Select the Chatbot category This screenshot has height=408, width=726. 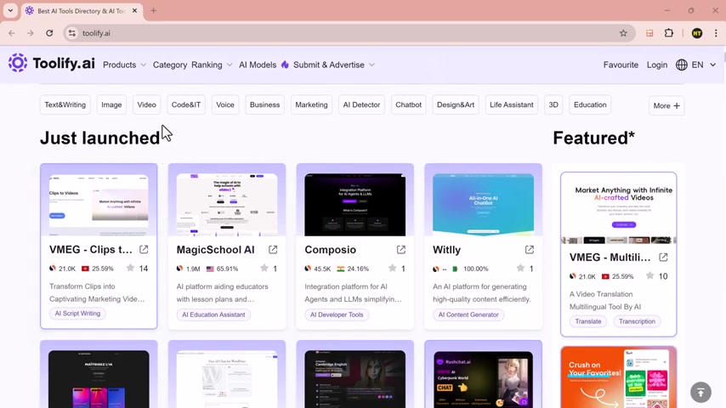[x=408, y=105]
